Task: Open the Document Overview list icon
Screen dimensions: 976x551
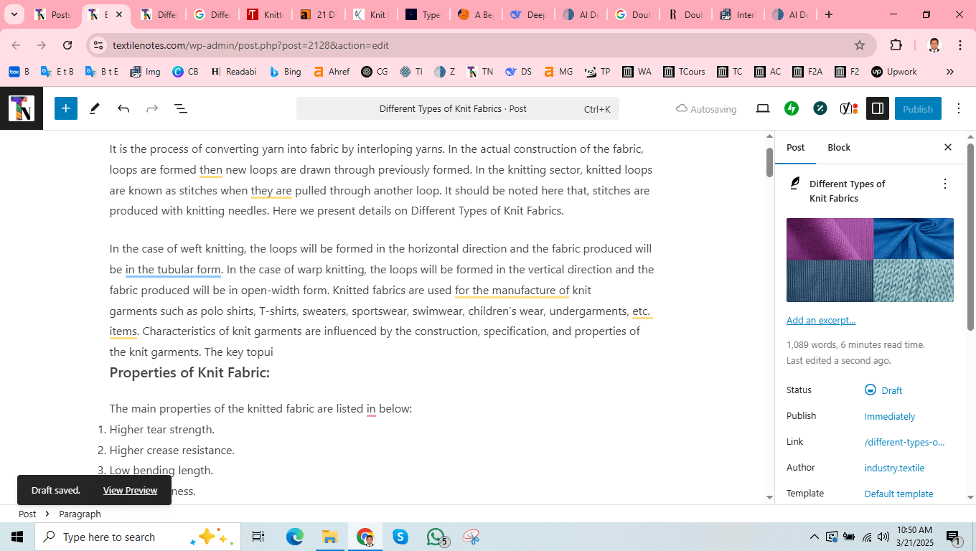Action: coord(181,108)
